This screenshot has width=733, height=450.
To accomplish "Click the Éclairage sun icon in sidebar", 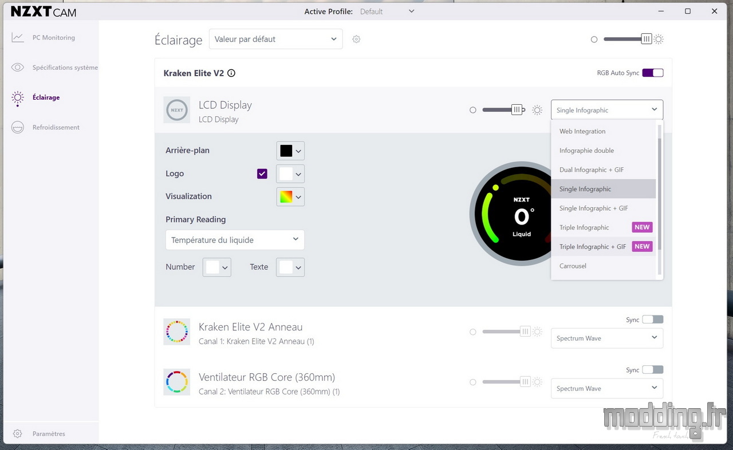I will [x=18, y=98].
